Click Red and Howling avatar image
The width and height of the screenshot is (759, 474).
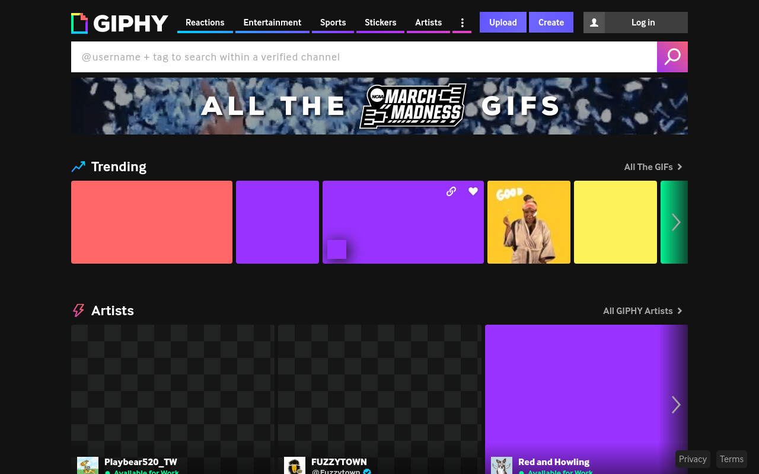point(502,466)
